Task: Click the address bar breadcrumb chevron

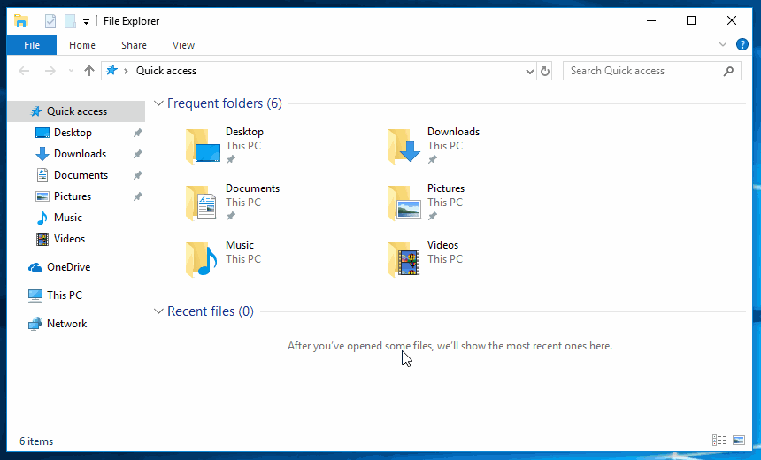Action: point(126,71)
